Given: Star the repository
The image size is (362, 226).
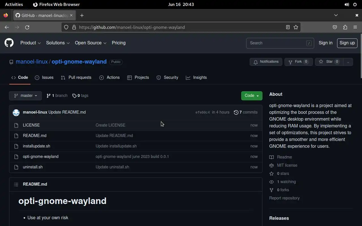Looking at the screenshot, I should (x=329, y=62).
